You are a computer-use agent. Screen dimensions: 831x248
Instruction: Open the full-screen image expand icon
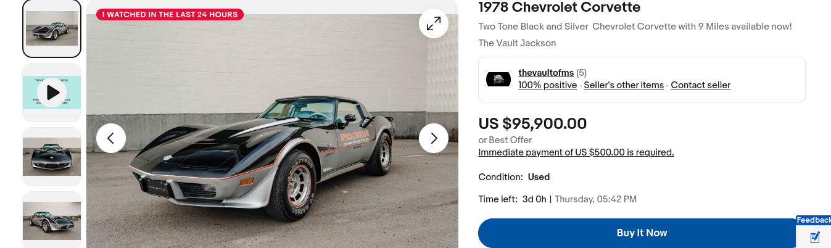[x=434, y=23]
